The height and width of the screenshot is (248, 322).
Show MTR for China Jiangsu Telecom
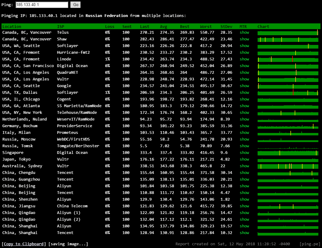tap(244, 206)
